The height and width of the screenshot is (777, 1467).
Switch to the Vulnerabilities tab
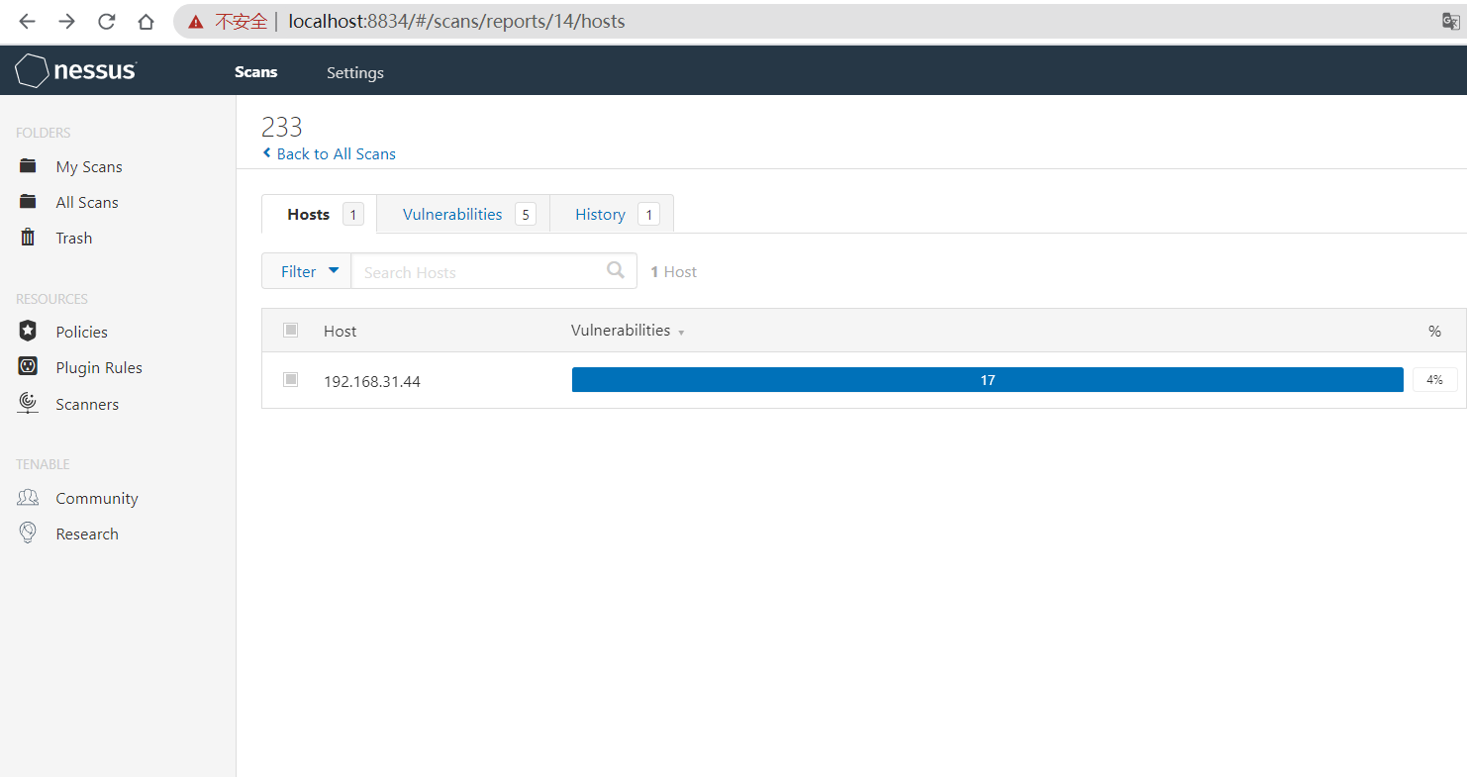(463, 214)
